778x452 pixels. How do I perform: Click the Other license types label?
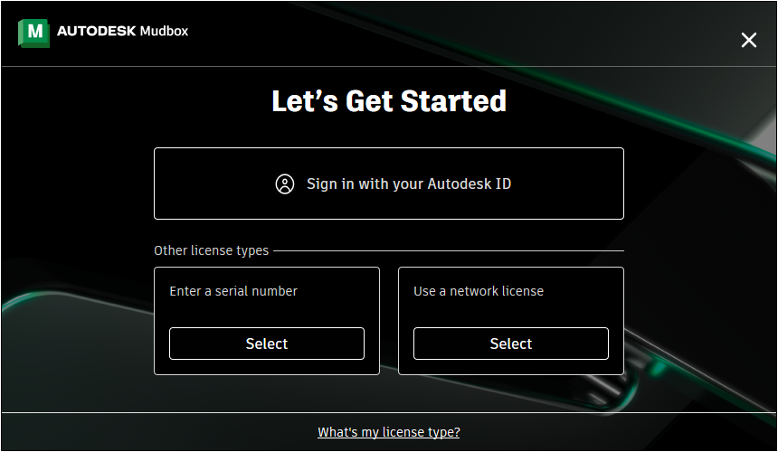(x=211, y=250)
